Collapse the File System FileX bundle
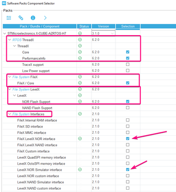Viewport: 176px width, 192px height. tap(10, 77)
